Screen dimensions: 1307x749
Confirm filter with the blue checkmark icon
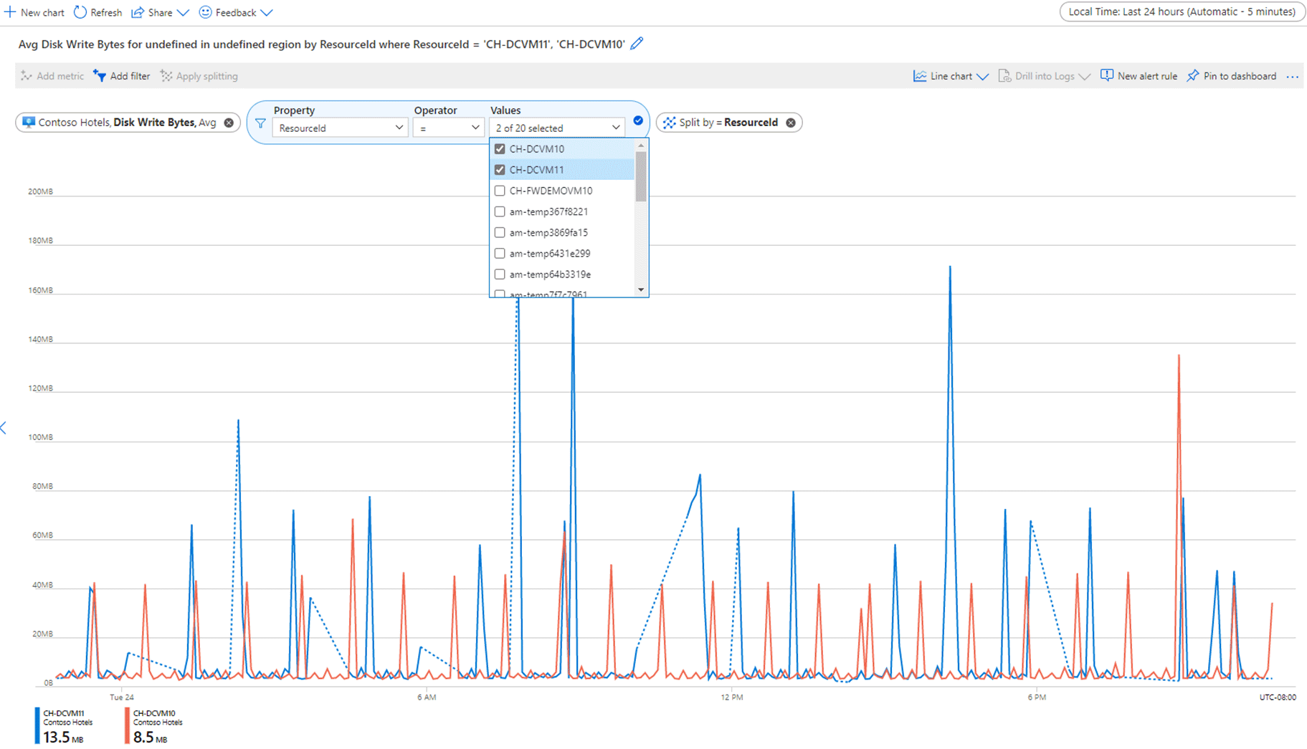(638, 120)
